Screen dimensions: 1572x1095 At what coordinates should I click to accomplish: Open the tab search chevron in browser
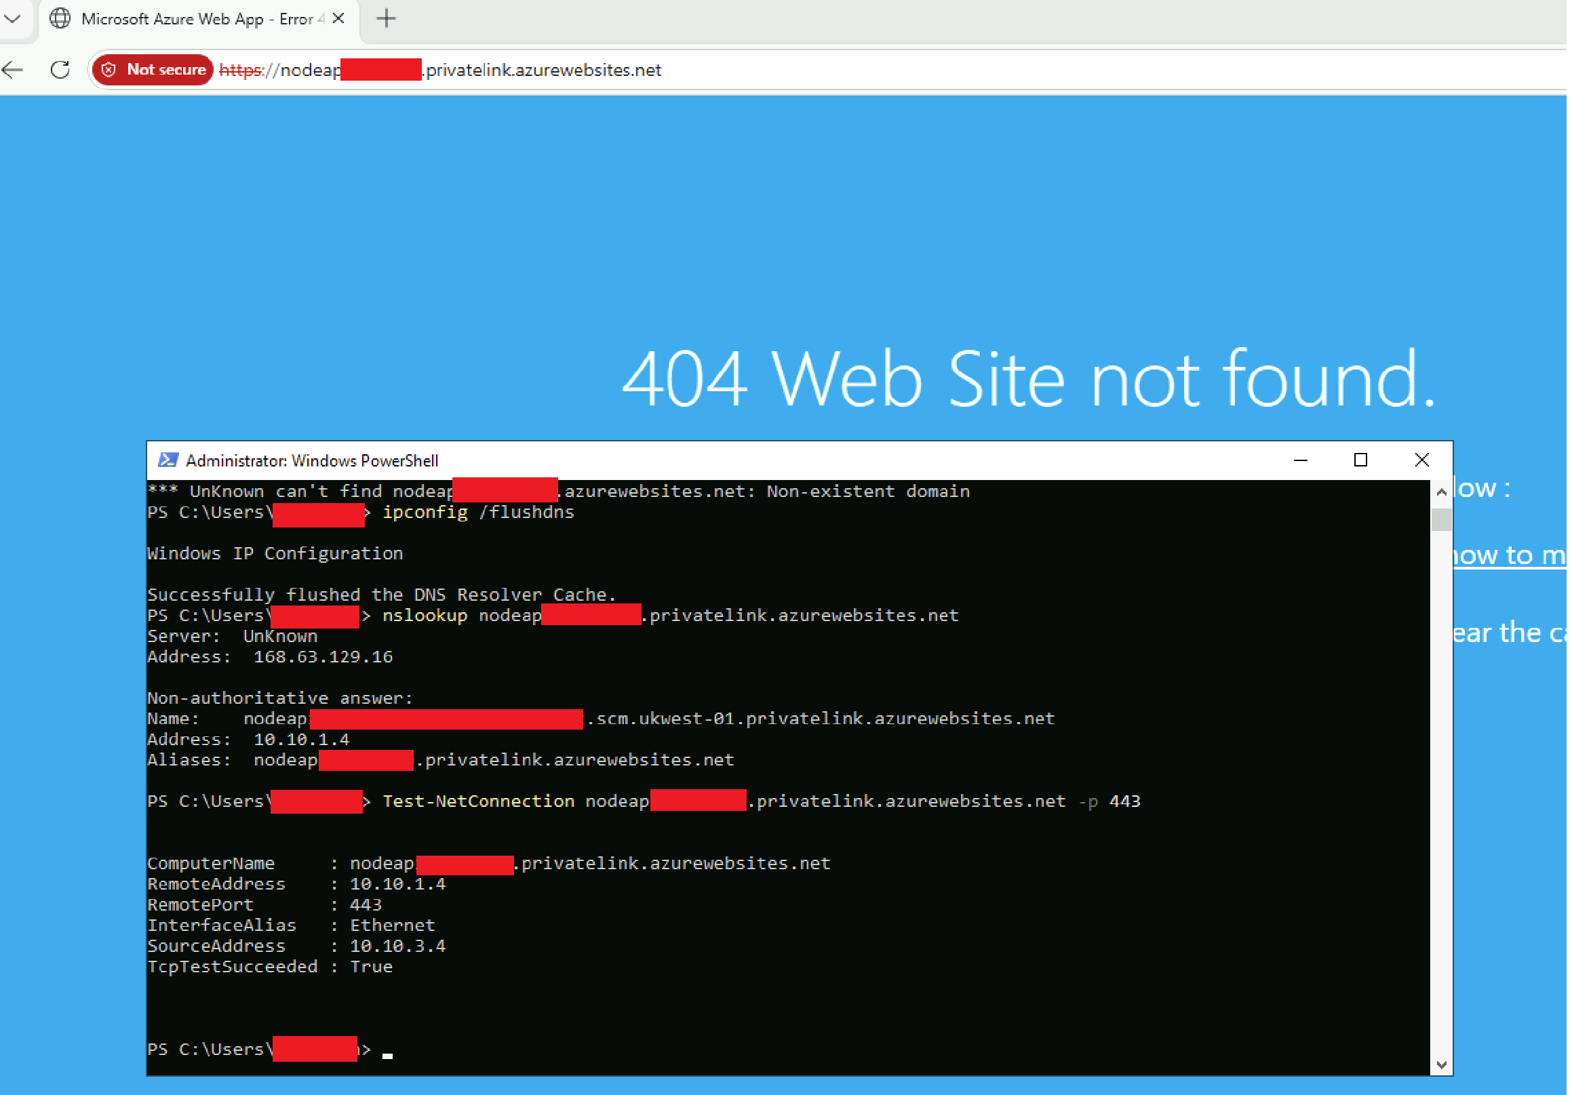coord(13,18)
